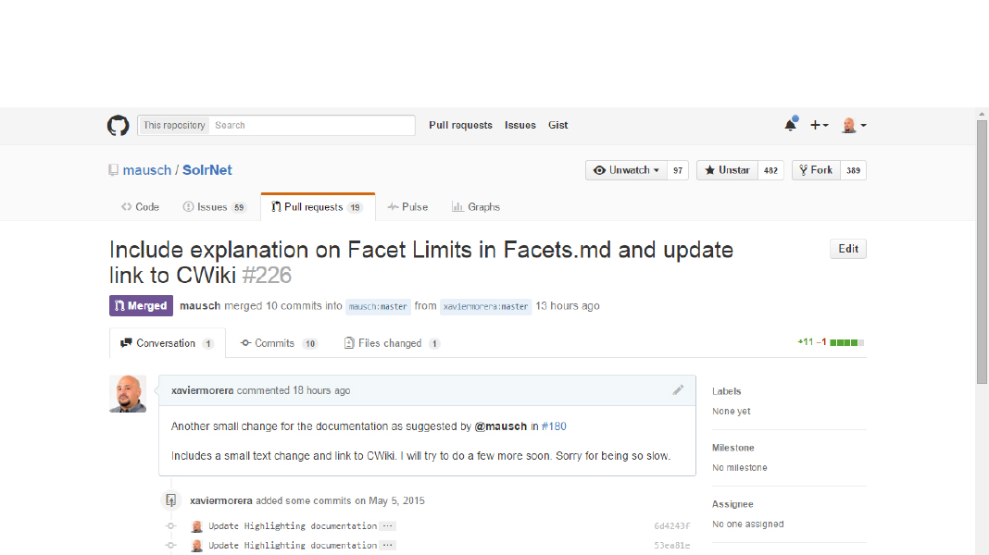Expand ellipsis on commit 6d4243f
This screenshot has height=555, width=989.
coord(388,526)
